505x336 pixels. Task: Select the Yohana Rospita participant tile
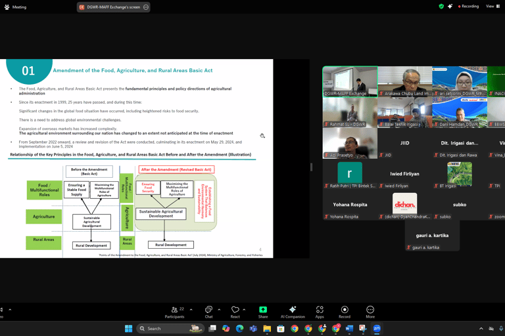pos(350,205)
